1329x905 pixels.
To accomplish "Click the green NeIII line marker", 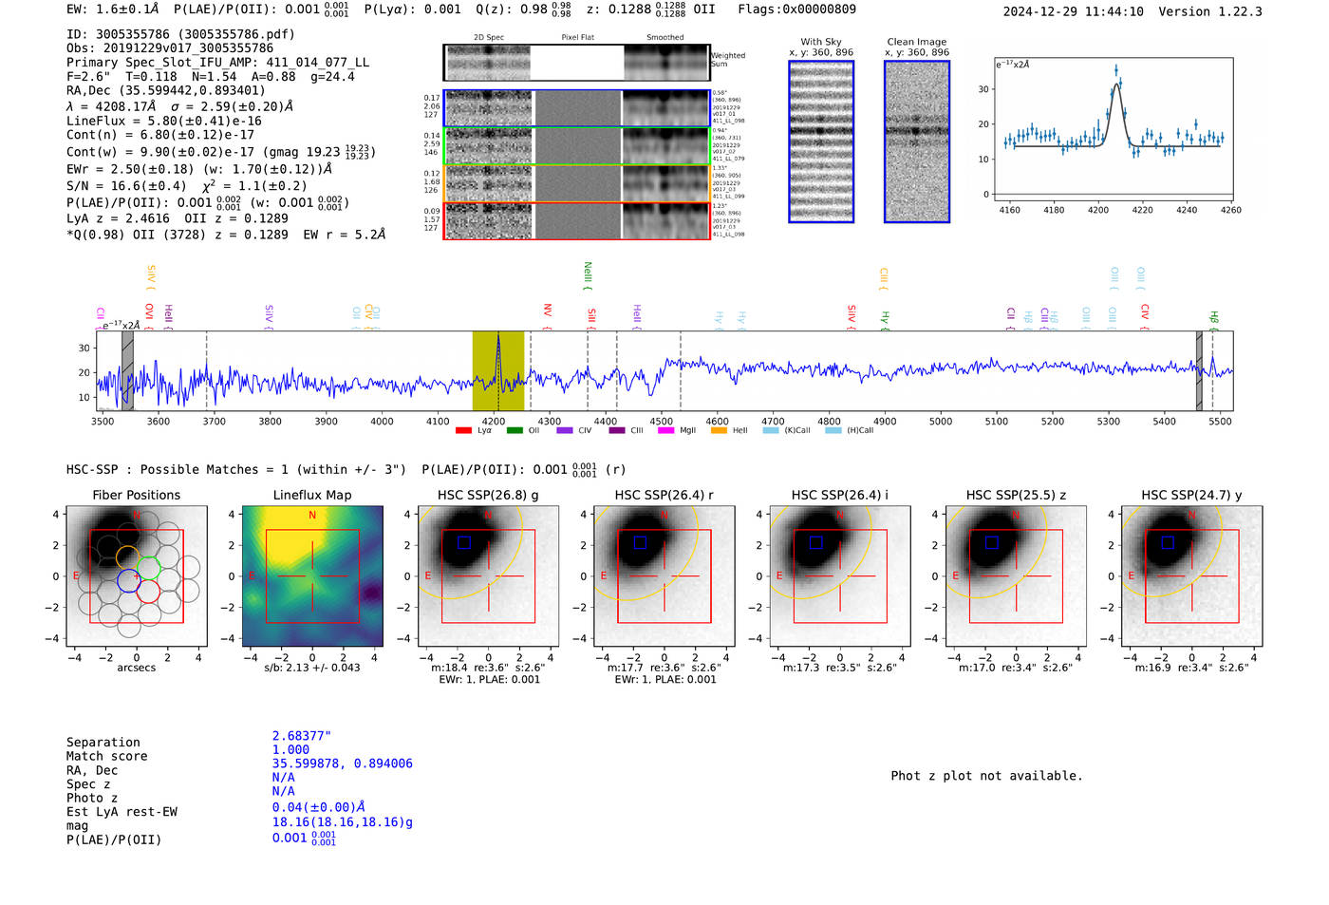I will (x=588, y=276).
